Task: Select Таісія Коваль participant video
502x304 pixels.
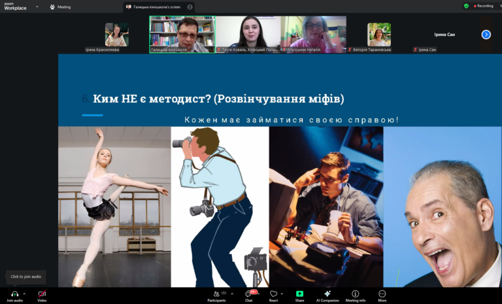Action: (248, 35)
